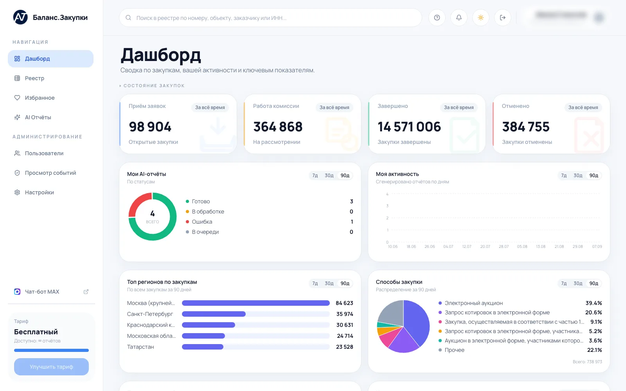This screenshot has height=391, width=626.
Task: Click the AI reports donut chart
Action: (x=153, y=217)
